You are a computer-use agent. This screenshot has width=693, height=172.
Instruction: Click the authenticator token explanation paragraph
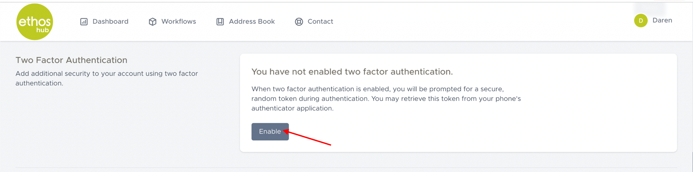386,98
